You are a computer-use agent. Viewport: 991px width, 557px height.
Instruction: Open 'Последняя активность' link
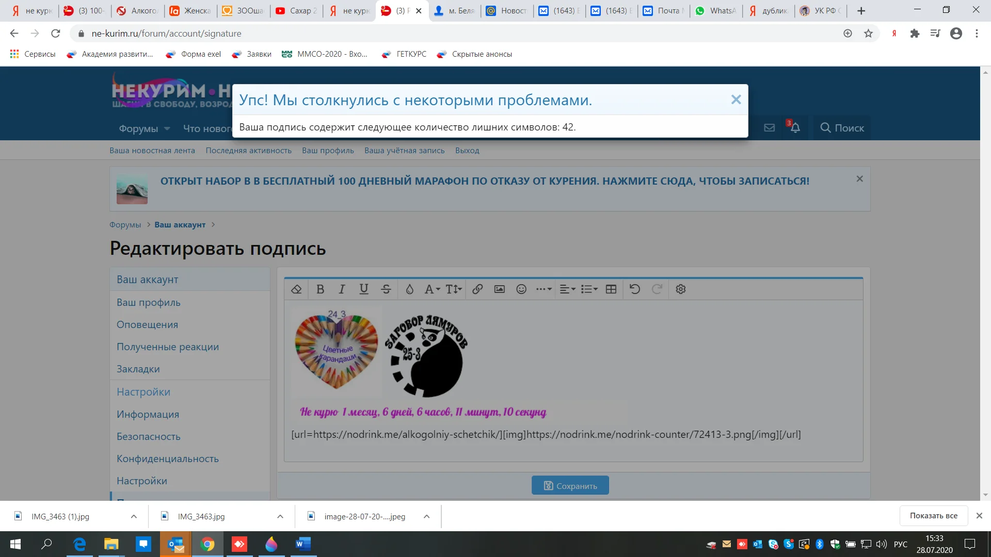click(x=249, y=150)
